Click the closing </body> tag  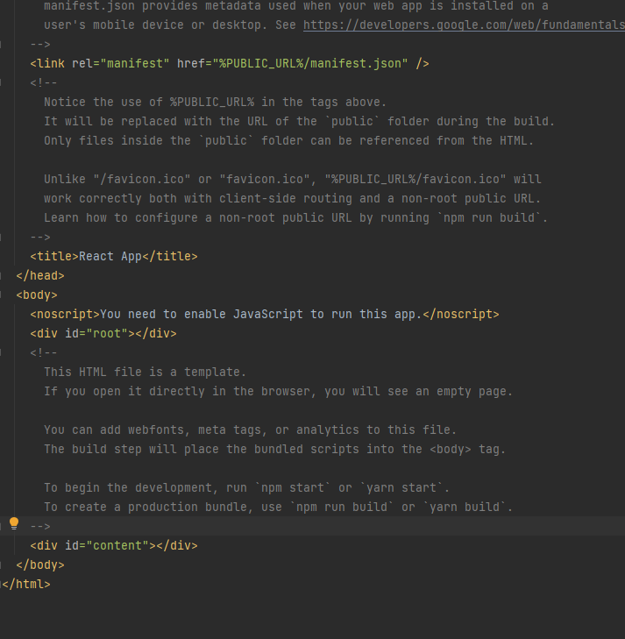coord(40,565)
